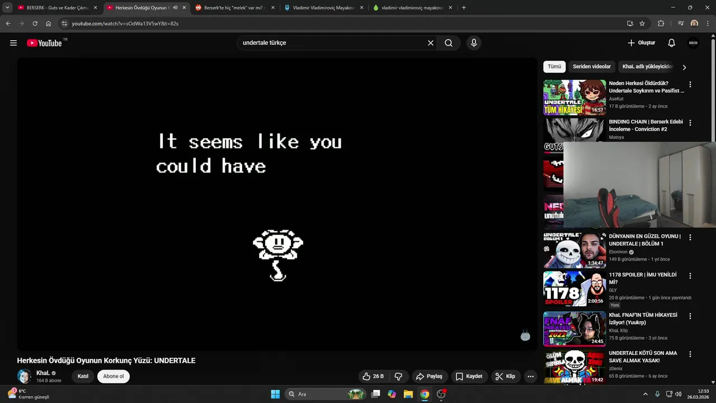
Task: Open the YouTube account avatar menu
Action: tap(694, 43)
